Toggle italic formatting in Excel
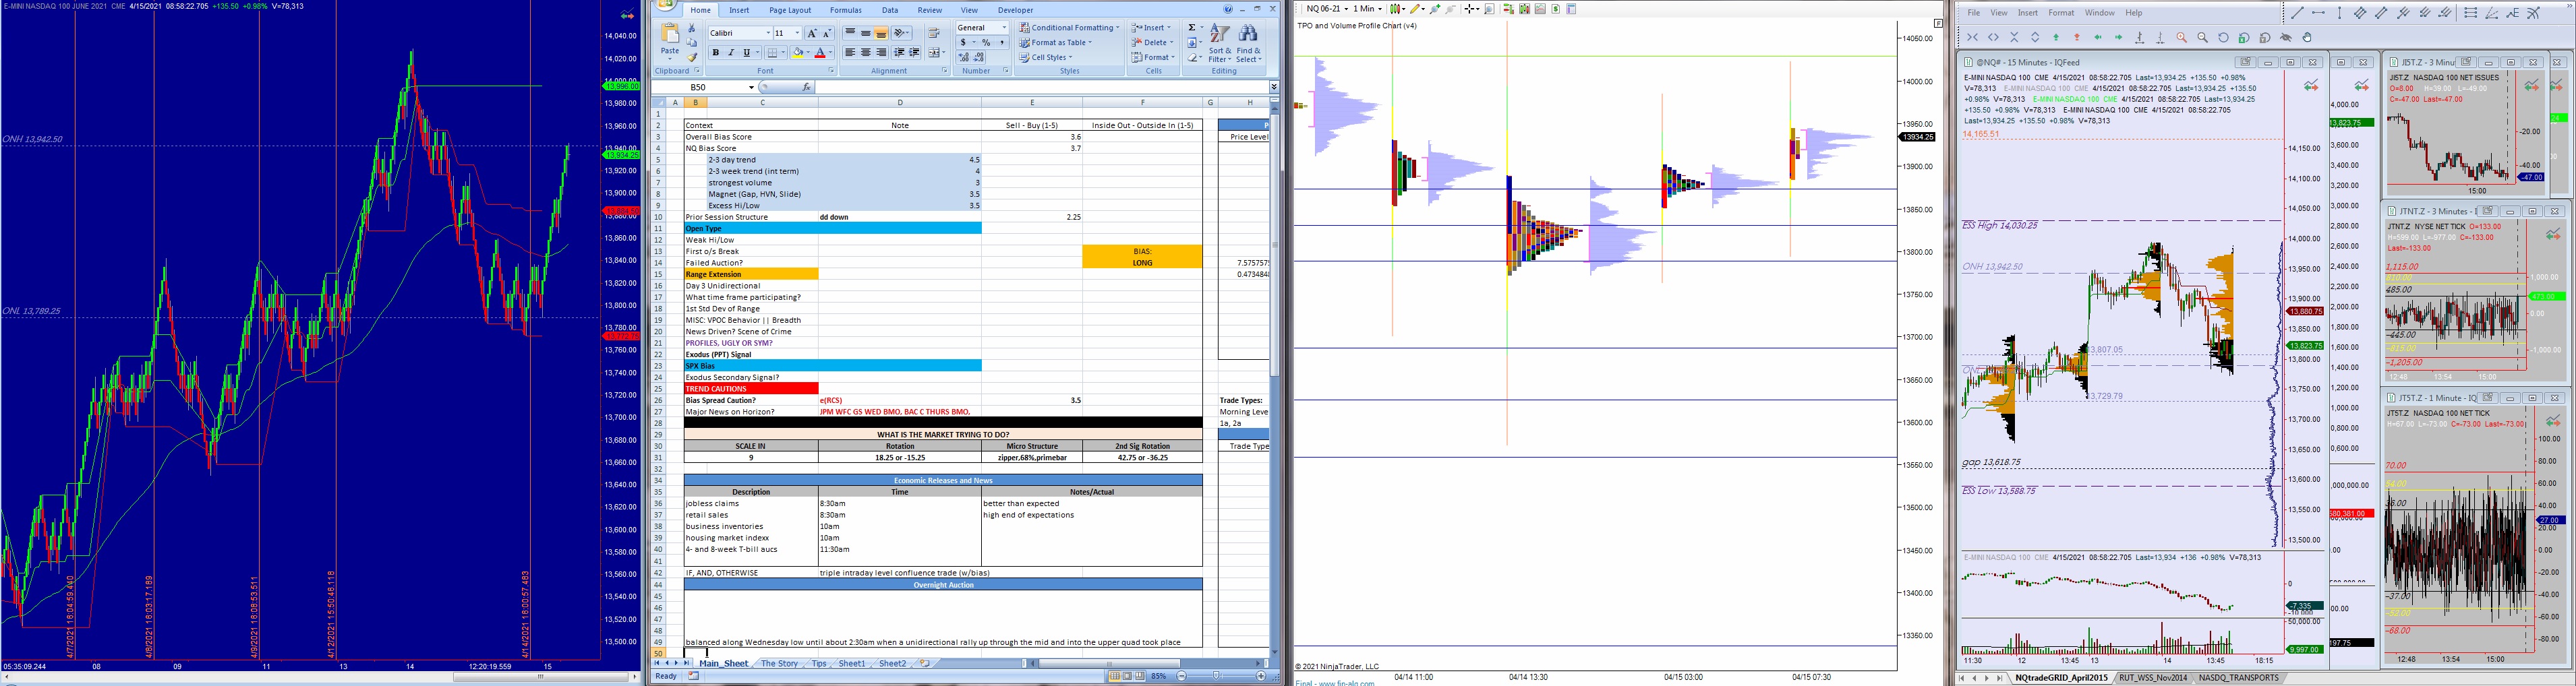Viewport: 2576px width, 686px height. click(x=731, y=53)
